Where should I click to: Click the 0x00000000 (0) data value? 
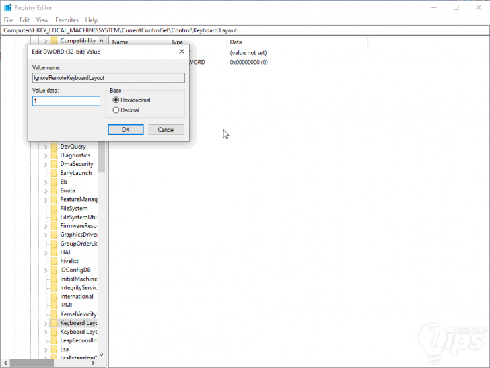click(x=249, y=62)
